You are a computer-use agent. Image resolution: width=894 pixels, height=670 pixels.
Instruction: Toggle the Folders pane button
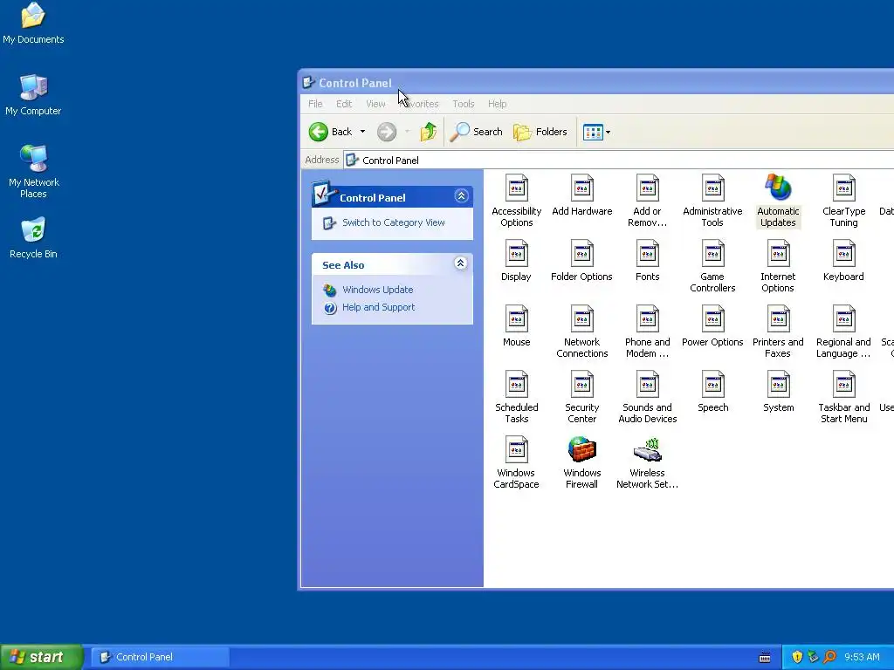540,133
